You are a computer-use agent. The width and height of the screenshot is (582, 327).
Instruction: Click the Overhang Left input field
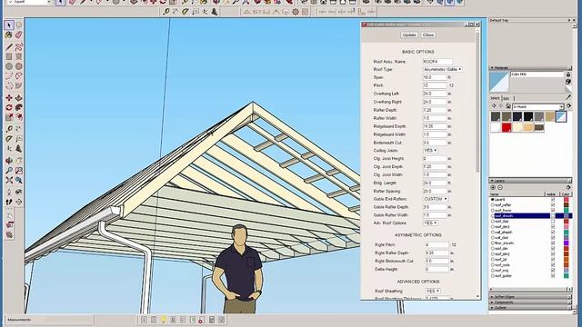click(435, 94)
